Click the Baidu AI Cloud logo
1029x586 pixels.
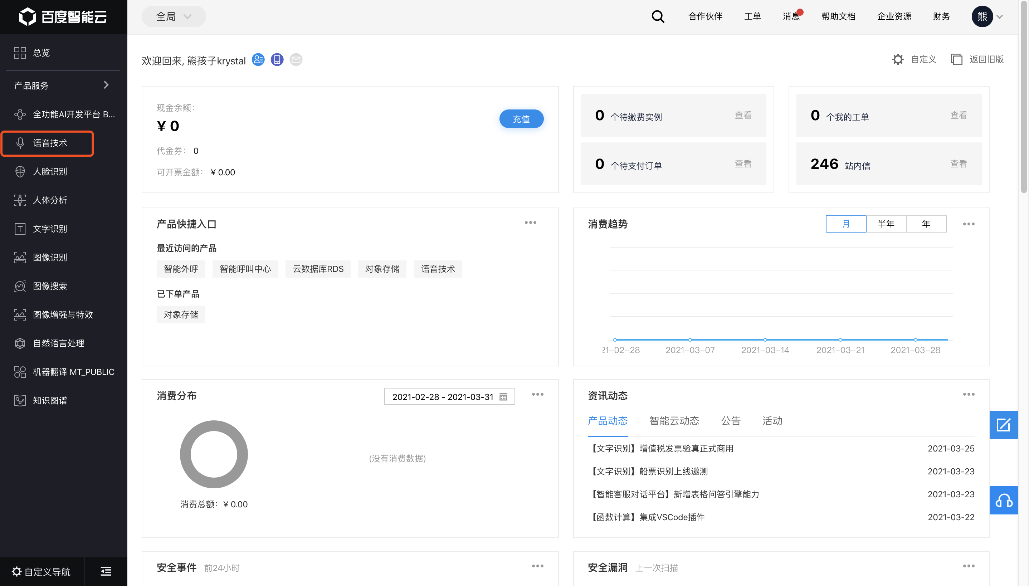[x=63, y=16]
